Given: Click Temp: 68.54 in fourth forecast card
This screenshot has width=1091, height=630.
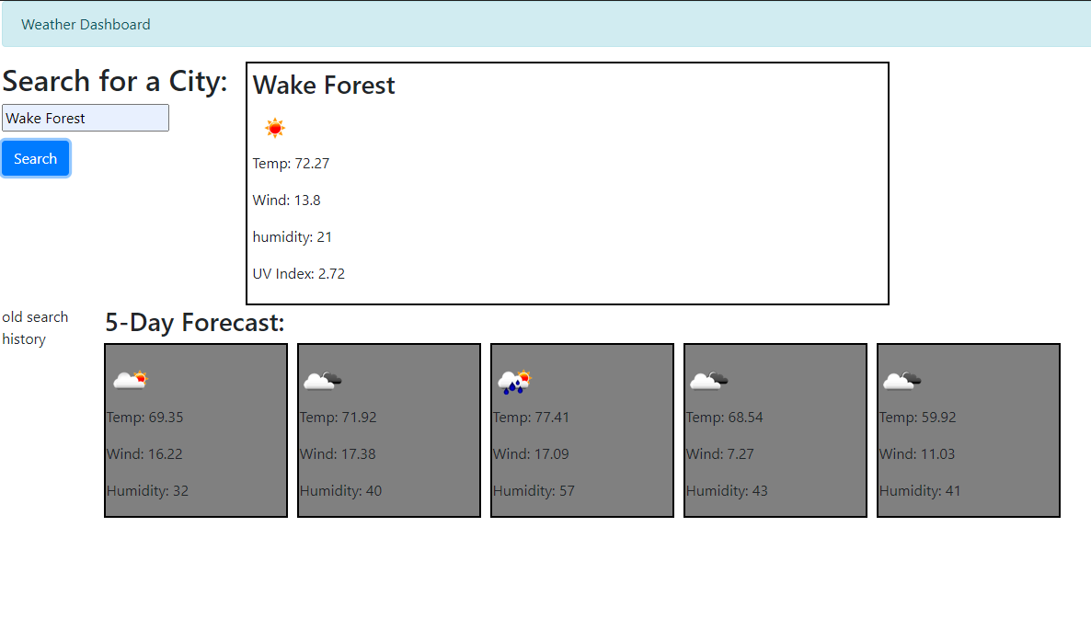Looking at the screenshot, I should pos(725,418).
